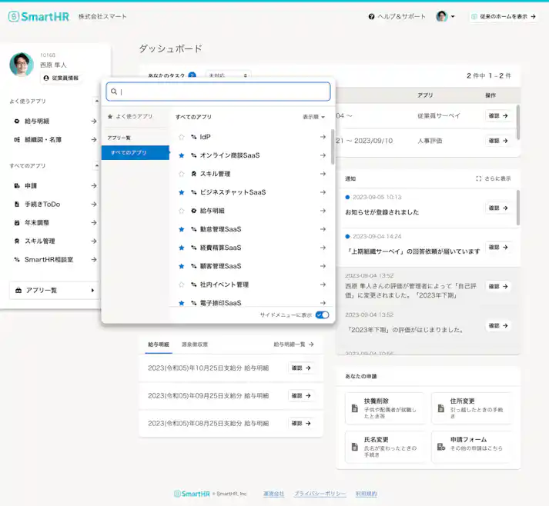549x506 pixels.
Task: Toggle favorite star for スキル管理 in app list
Action: [182, 174]
